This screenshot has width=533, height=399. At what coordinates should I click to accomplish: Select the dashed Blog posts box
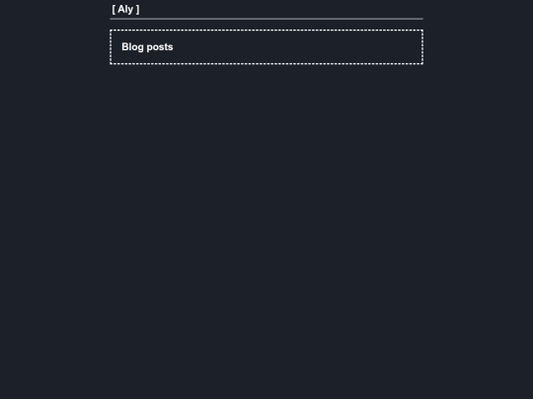coord(266,47)
